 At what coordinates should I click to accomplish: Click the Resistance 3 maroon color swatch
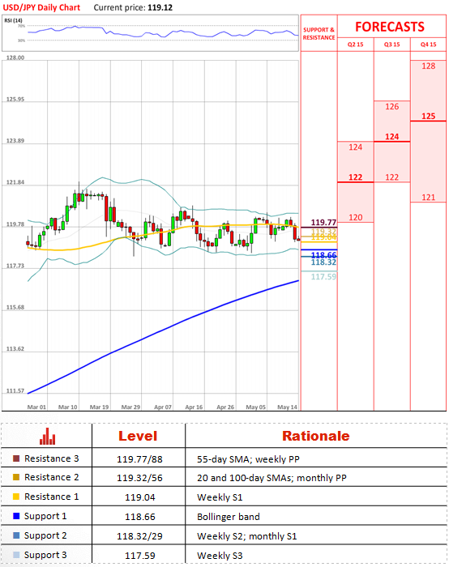[x=16, y=458]
